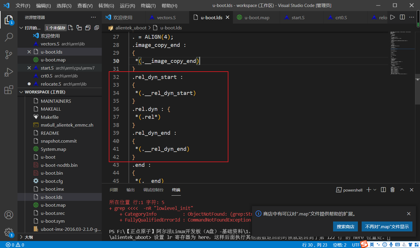Viewport: 420px width, 248px height.
Task: Open the Extensions view
Action: [x=9, y=90]
